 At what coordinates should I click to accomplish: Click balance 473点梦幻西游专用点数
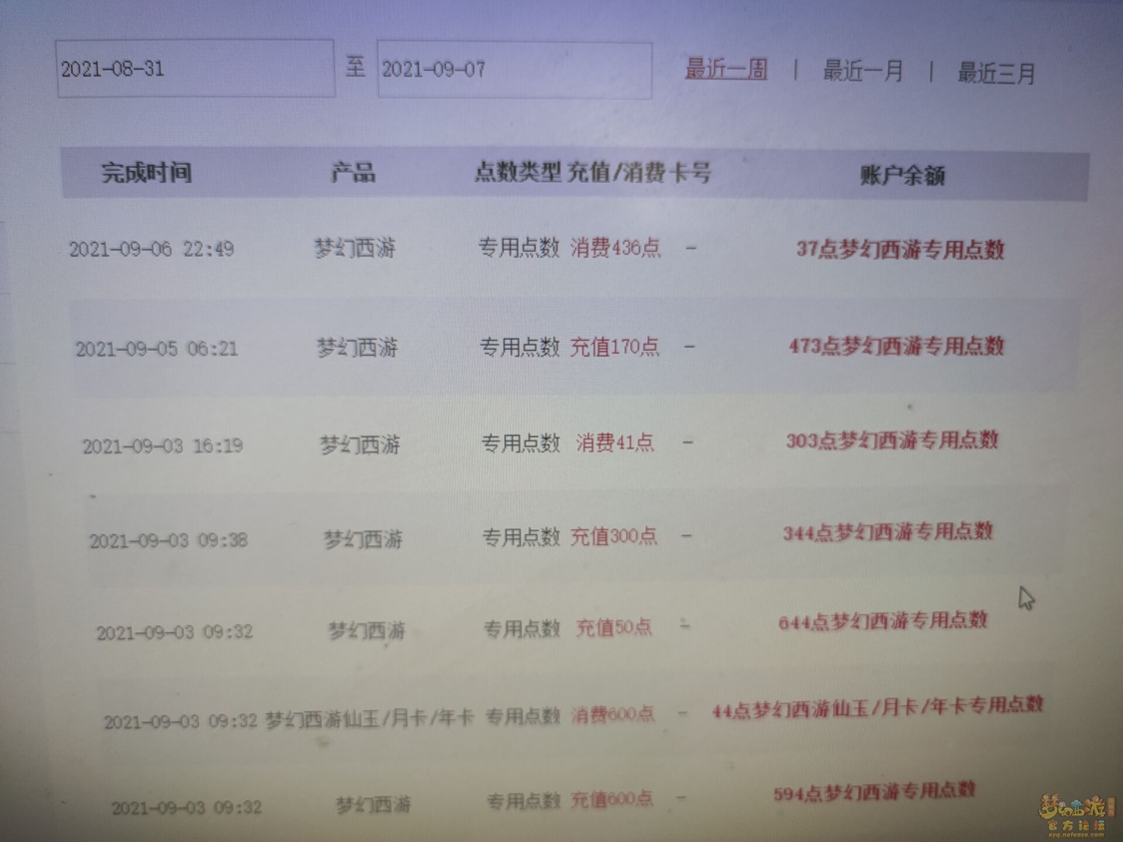point(896,346)
